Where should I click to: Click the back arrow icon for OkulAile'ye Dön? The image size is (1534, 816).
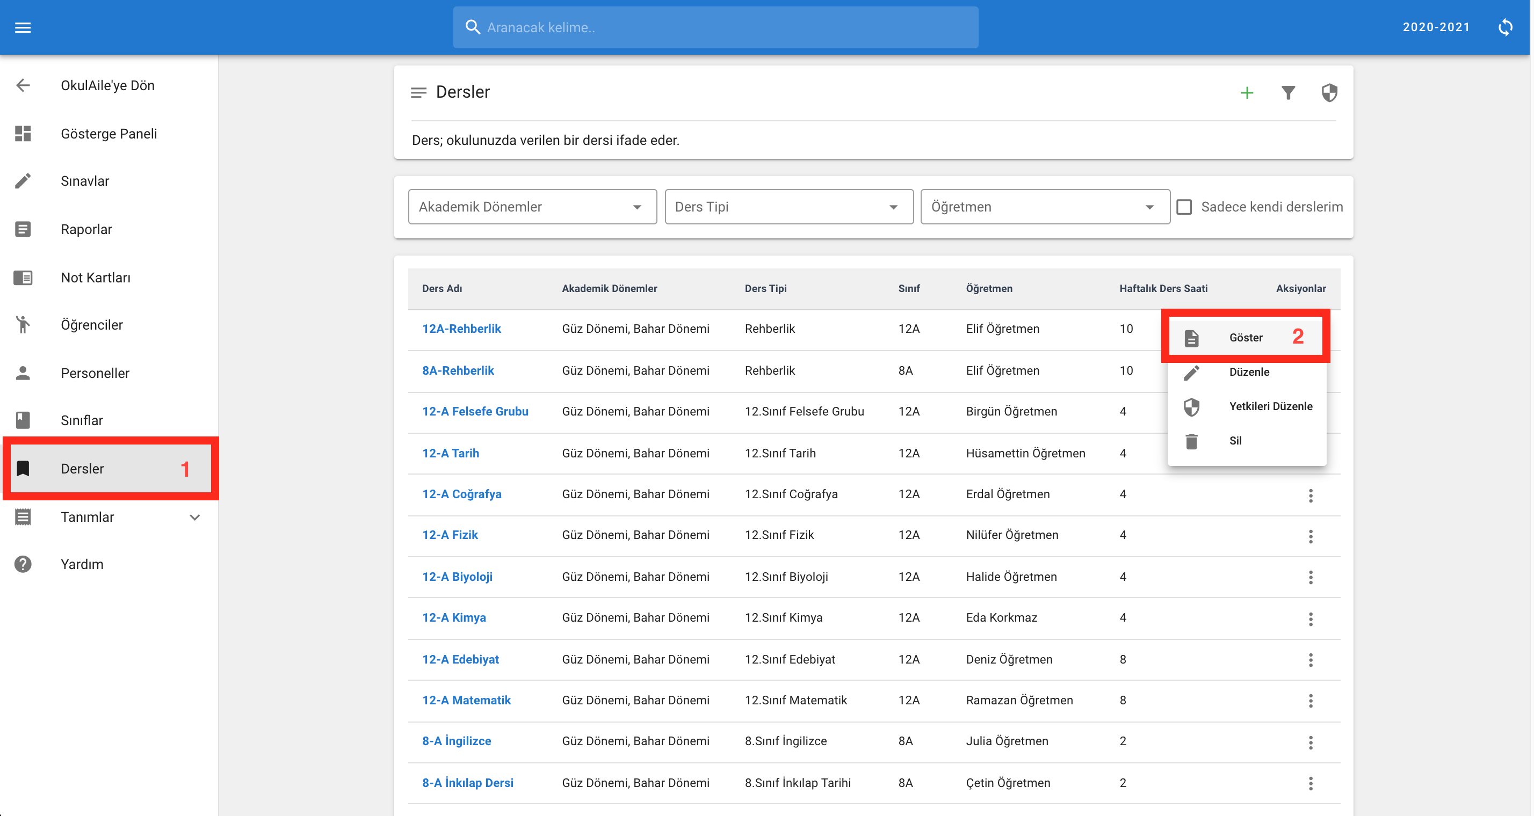[x=23, y=85]
